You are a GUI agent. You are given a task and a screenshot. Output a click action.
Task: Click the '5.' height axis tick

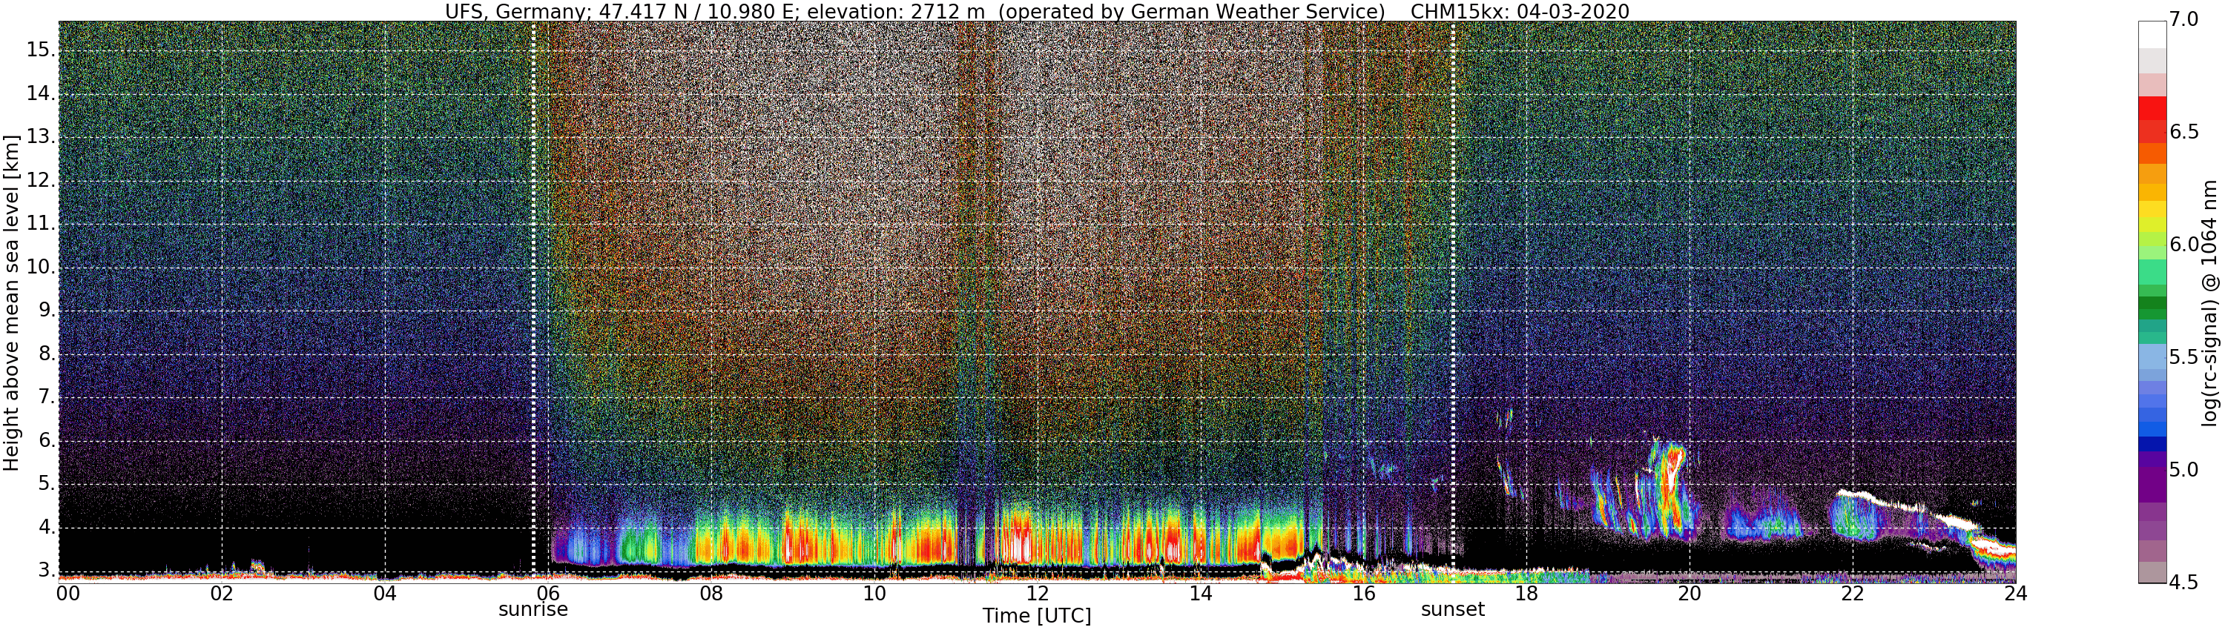47,483
